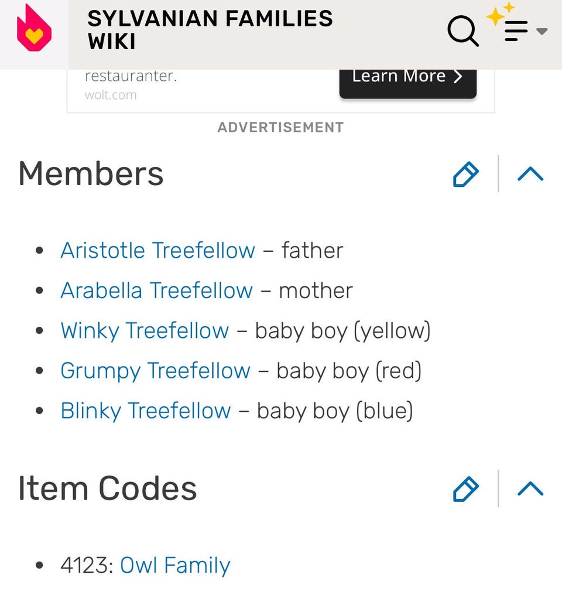Edit the Item Codes section with the pencil
This screenshot has height=612, width=562.
coord(466,489)
